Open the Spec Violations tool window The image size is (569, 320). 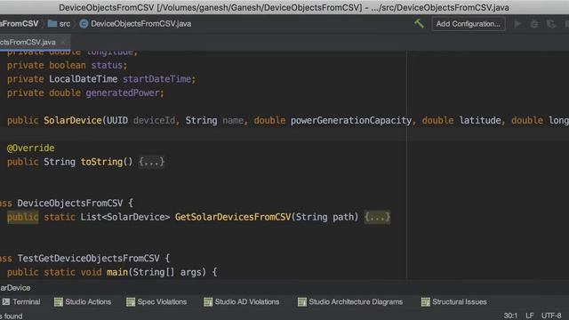[x=156, y=302]
